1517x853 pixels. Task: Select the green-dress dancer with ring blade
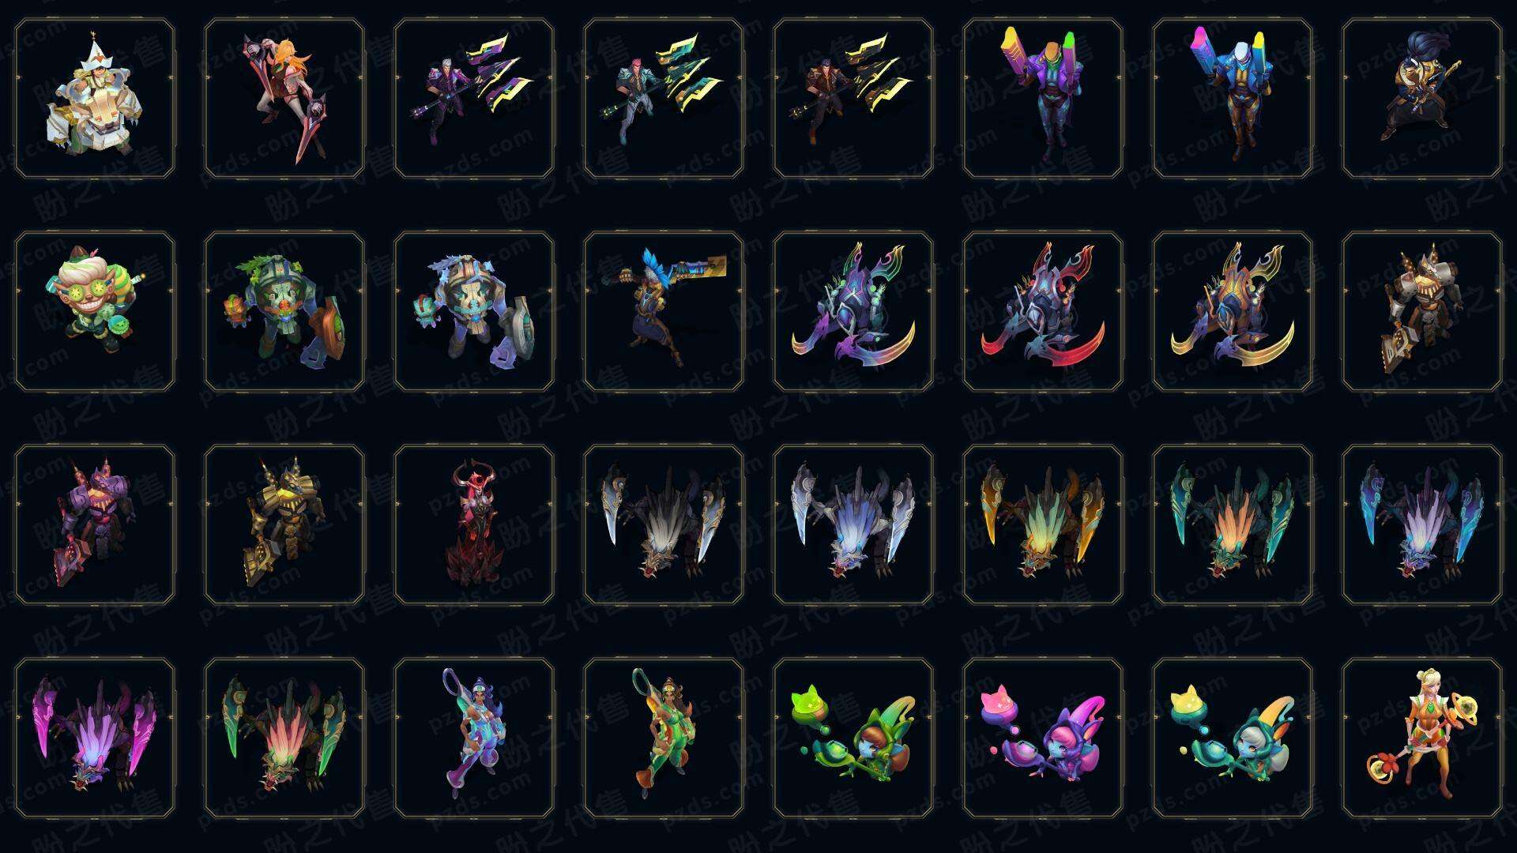664,738
